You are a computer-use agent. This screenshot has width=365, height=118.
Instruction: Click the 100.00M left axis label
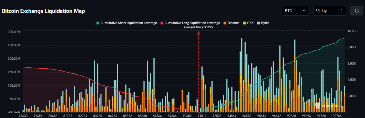point(14,86)
